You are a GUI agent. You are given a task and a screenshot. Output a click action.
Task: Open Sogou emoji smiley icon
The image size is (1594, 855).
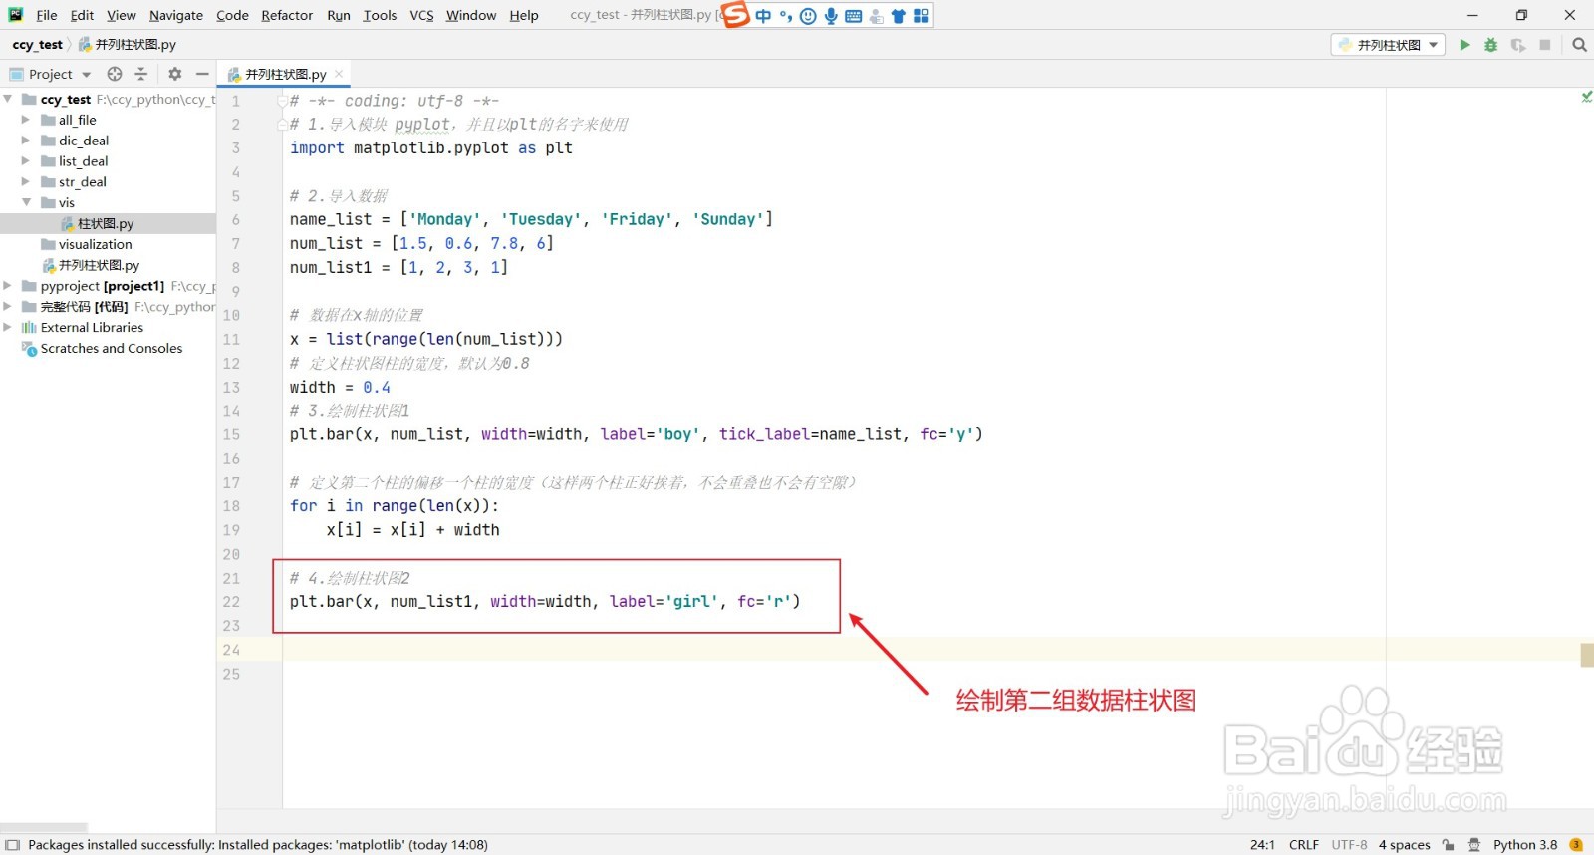click(x=808, y=16)
